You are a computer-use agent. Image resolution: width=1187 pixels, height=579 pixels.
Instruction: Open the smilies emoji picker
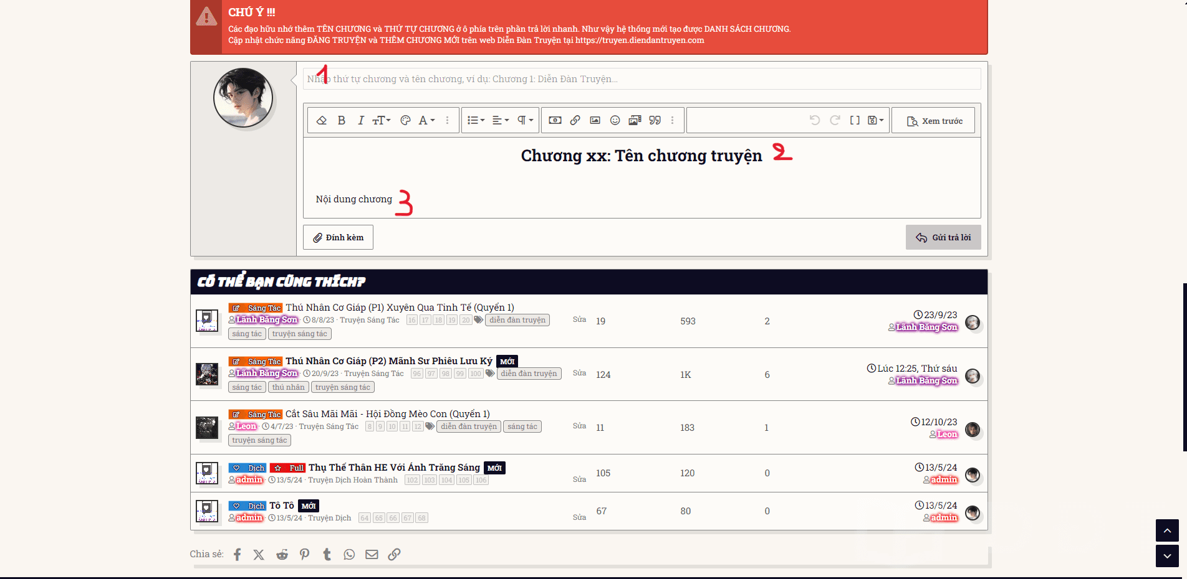[615, 120]
